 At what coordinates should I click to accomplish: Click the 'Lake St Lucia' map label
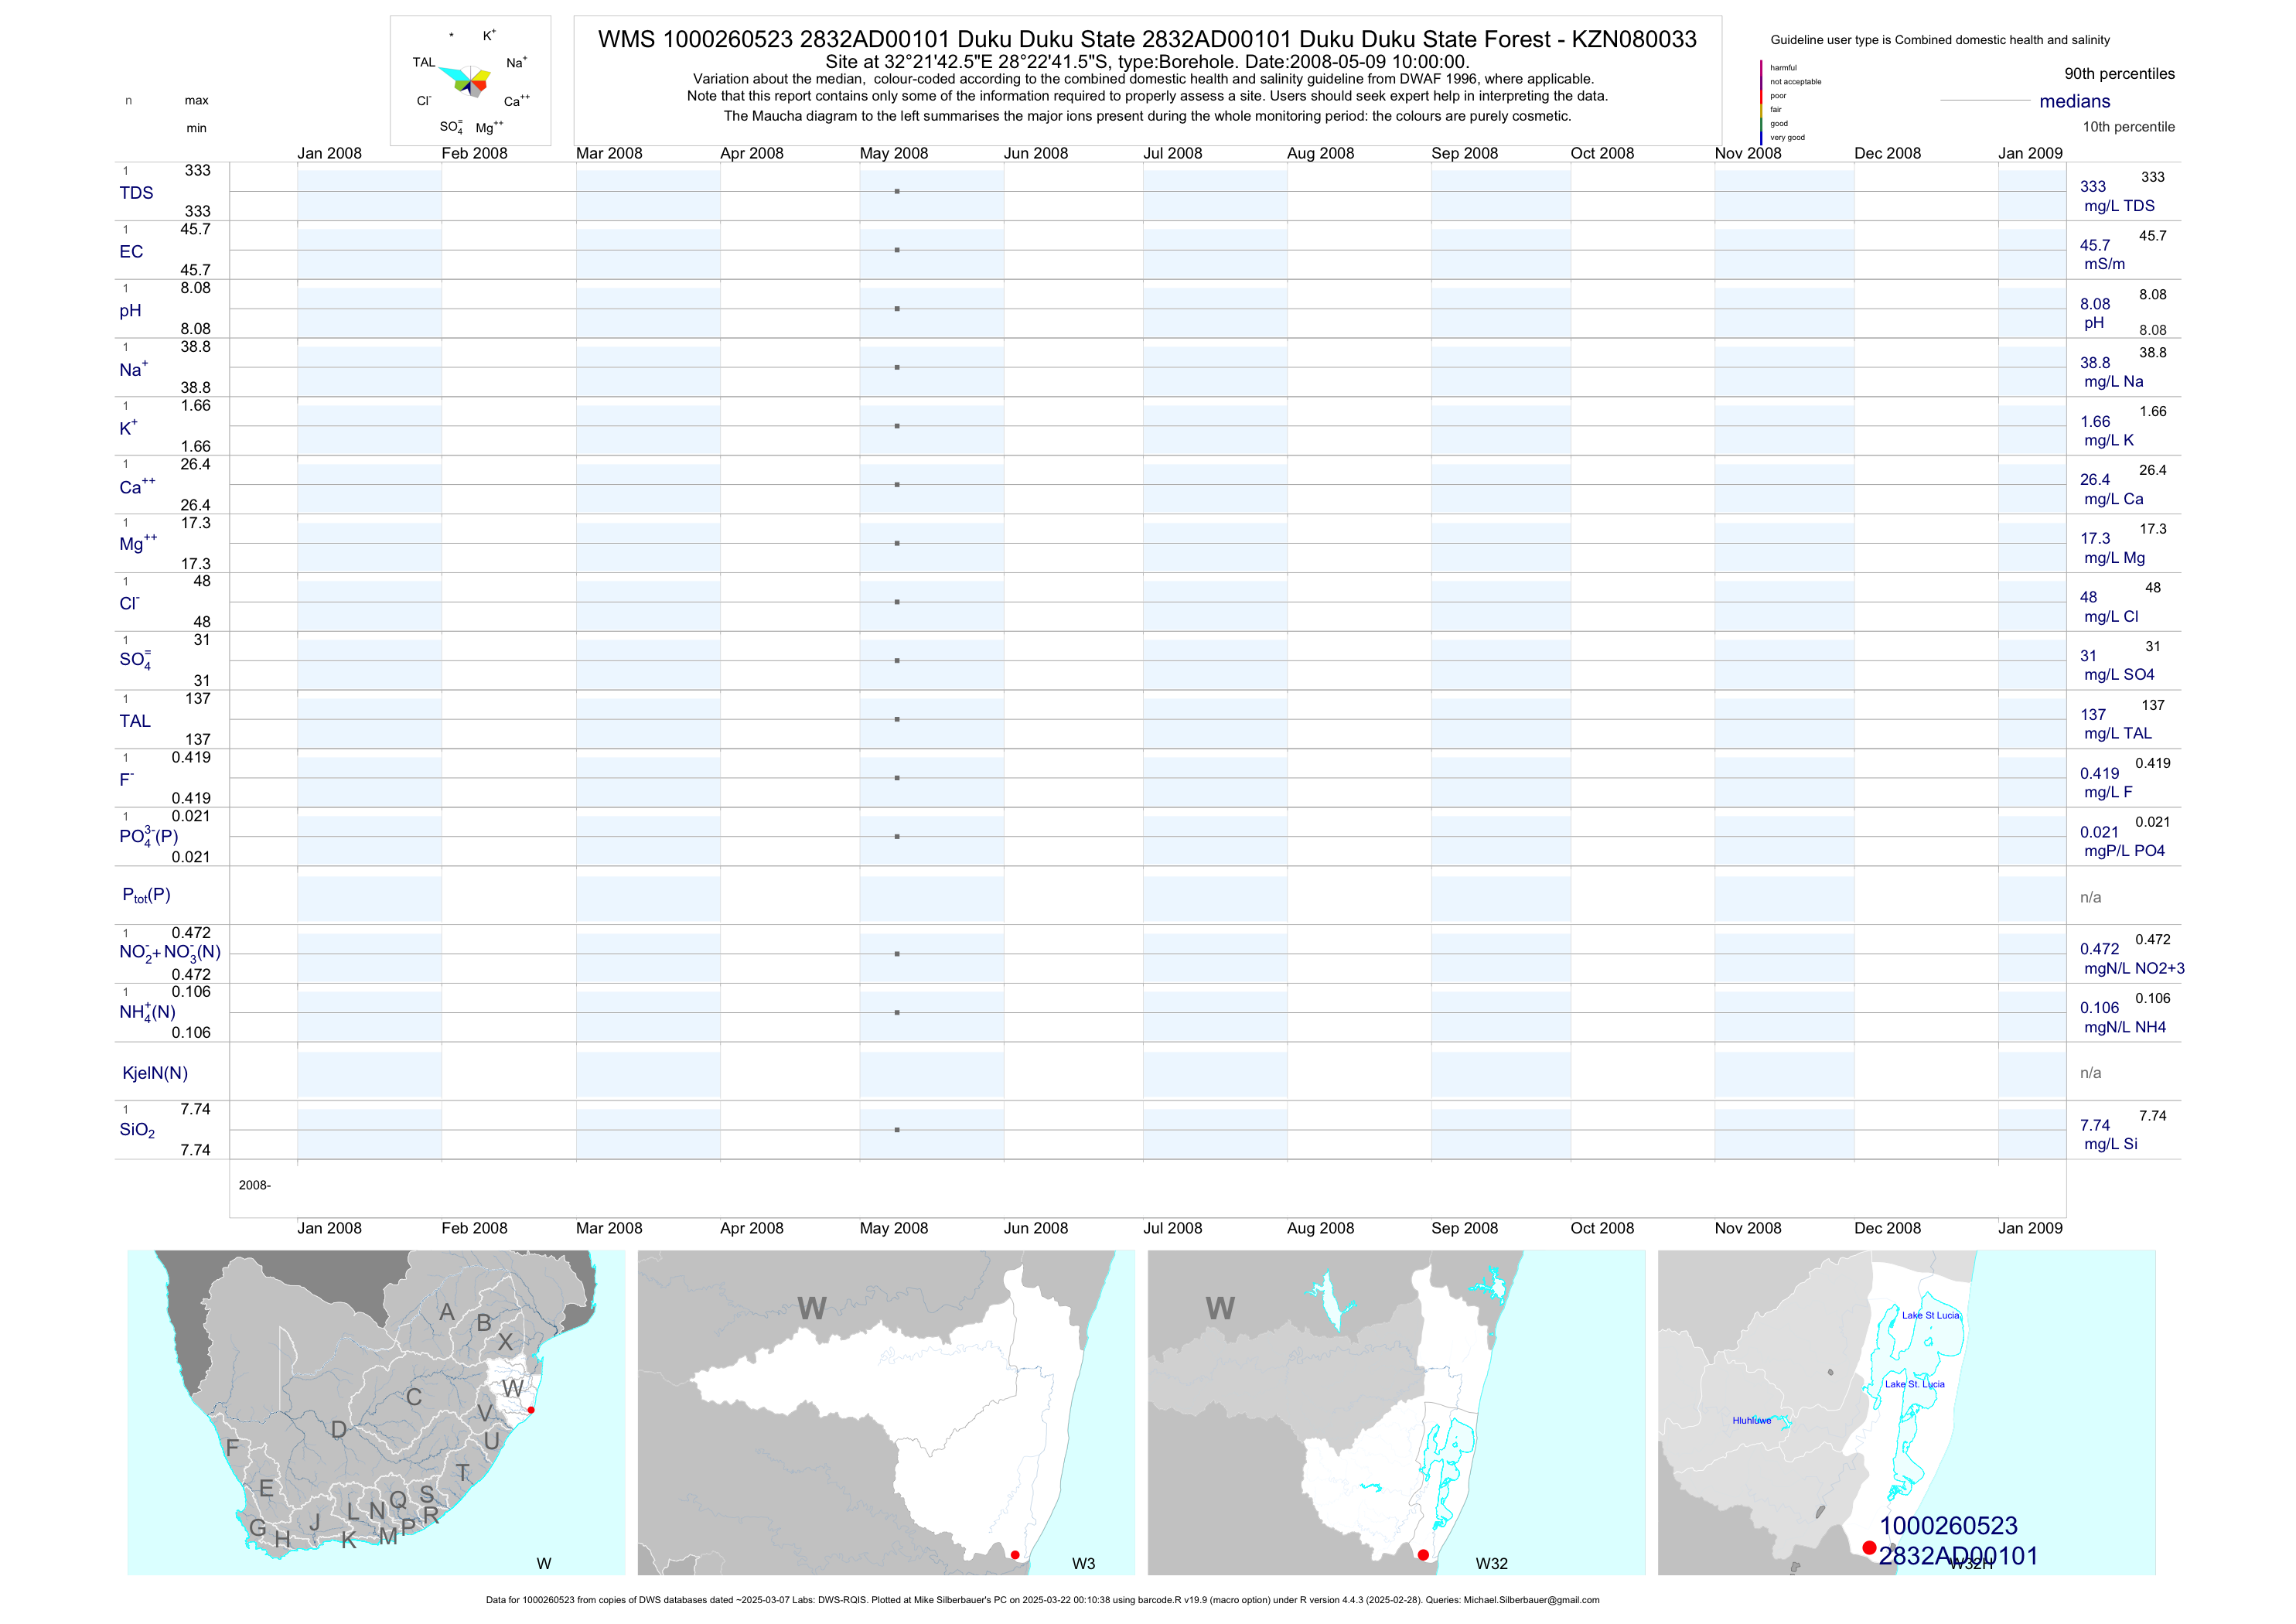pos(1930,1315)
